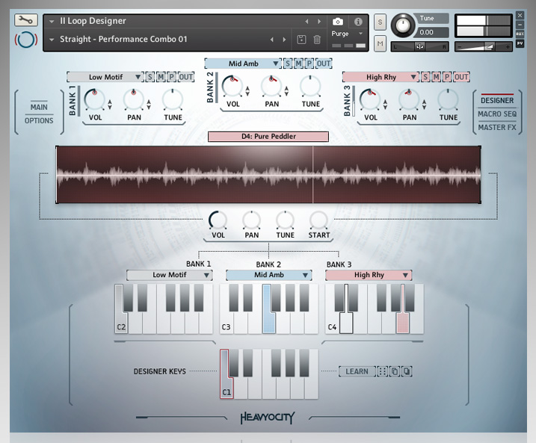Mute Bank 1 Low Motif

coord(161,77)
